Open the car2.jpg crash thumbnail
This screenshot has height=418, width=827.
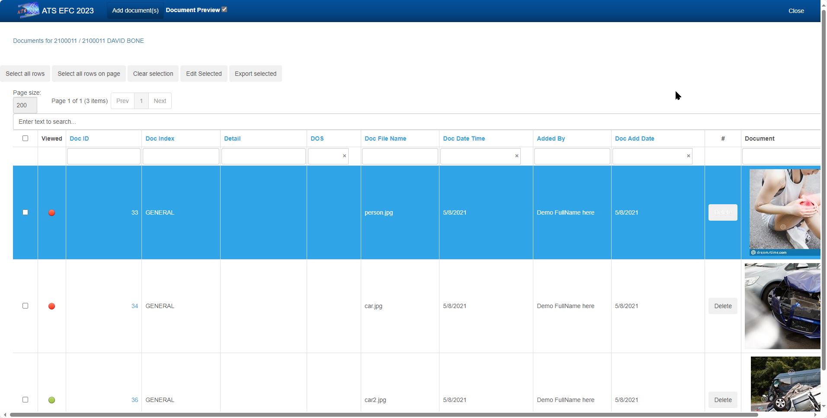tap(785, 384)
